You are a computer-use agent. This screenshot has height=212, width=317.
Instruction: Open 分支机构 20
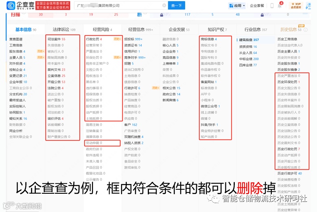click(18, 94)
